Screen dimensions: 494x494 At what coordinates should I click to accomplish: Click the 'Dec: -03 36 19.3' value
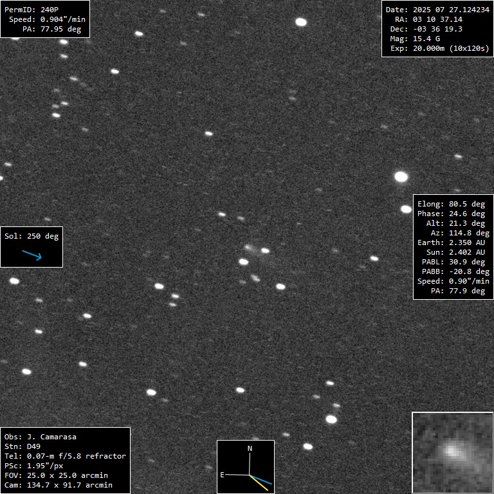pos(437,30)
